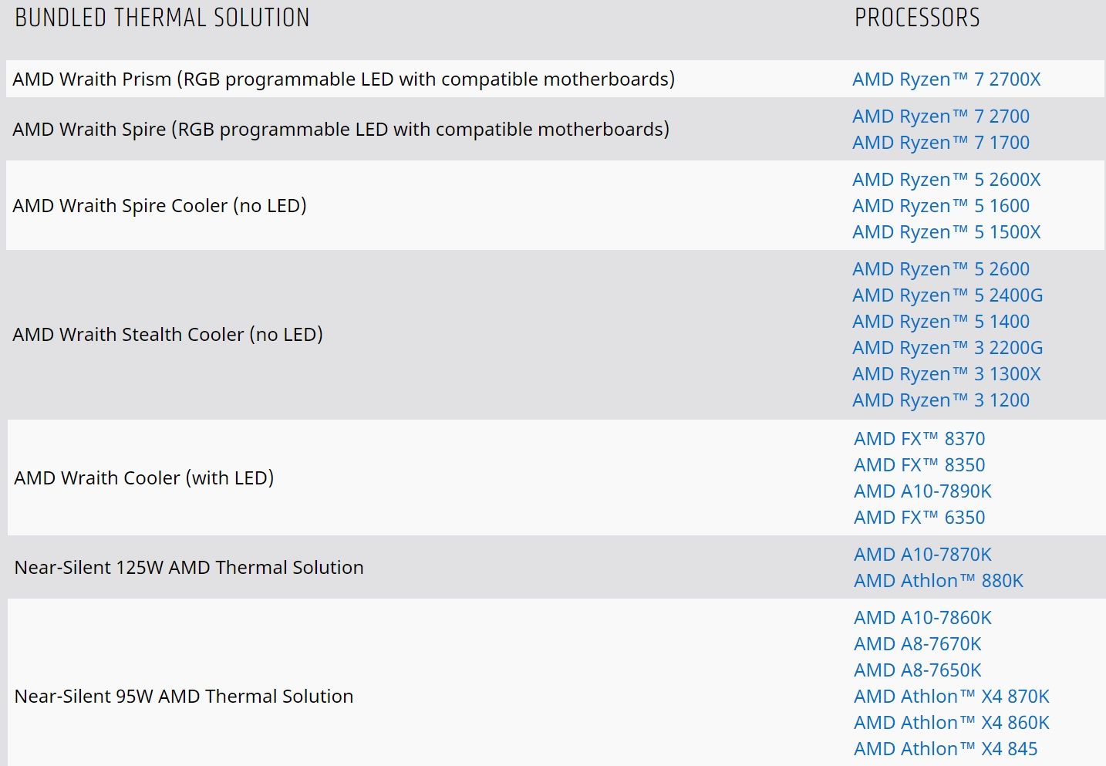
Task: Open the AMD Ryzen 5 1500X page link
Action: [946, 232]
